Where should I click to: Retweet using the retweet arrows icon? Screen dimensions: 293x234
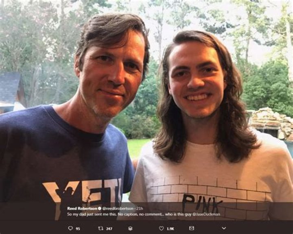(101, 228)
